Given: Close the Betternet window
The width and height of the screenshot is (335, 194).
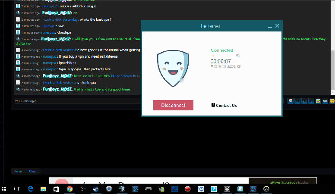Looking at the screenshot, I should (x=277, y=26).
